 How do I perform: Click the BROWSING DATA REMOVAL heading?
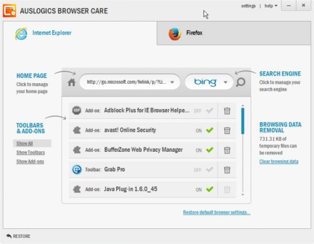point(281,127)
